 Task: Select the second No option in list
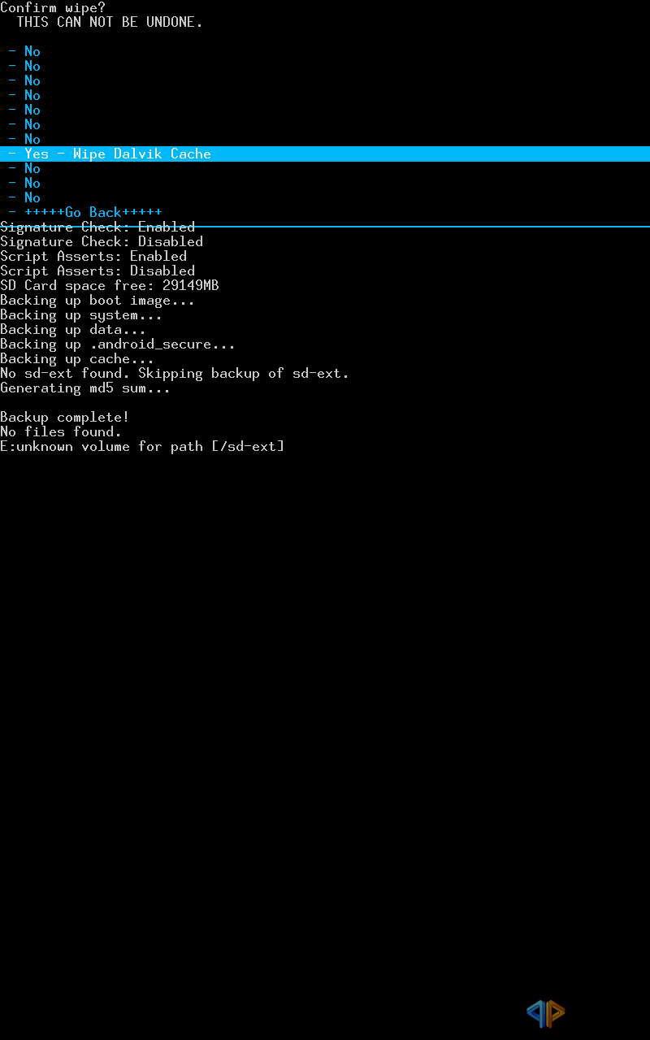pyautogui.click(x=325, y=66)
